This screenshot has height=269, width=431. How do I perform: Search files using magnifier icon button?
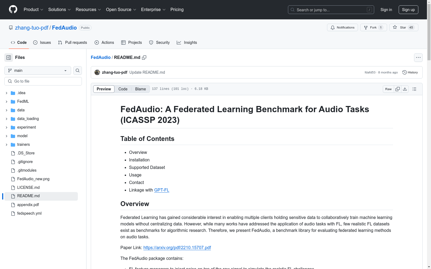(x=78, y=70)
